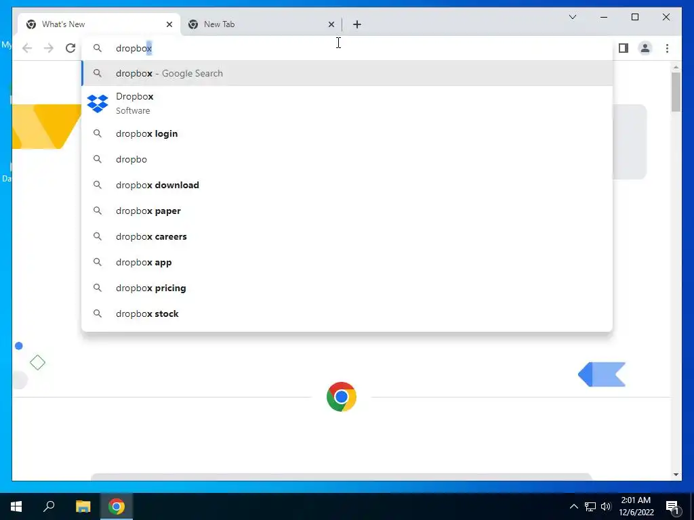
Task: Pick 'dropbox download' suggestion
Action: tap(347, 185)
